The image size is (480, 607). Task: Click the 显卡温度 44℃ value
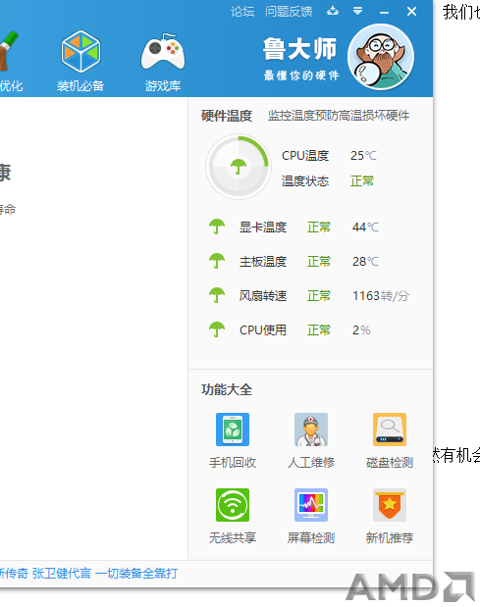(x=365, y=227)
